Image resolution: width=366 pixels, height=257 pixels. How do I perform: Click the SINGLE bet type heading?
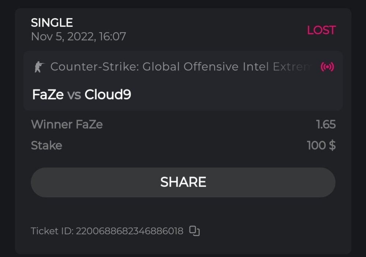(x=52, y=23)
